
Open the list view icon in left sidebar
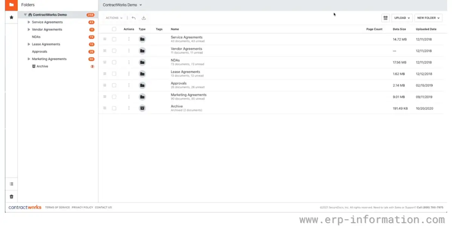click(x=11, y=184)
